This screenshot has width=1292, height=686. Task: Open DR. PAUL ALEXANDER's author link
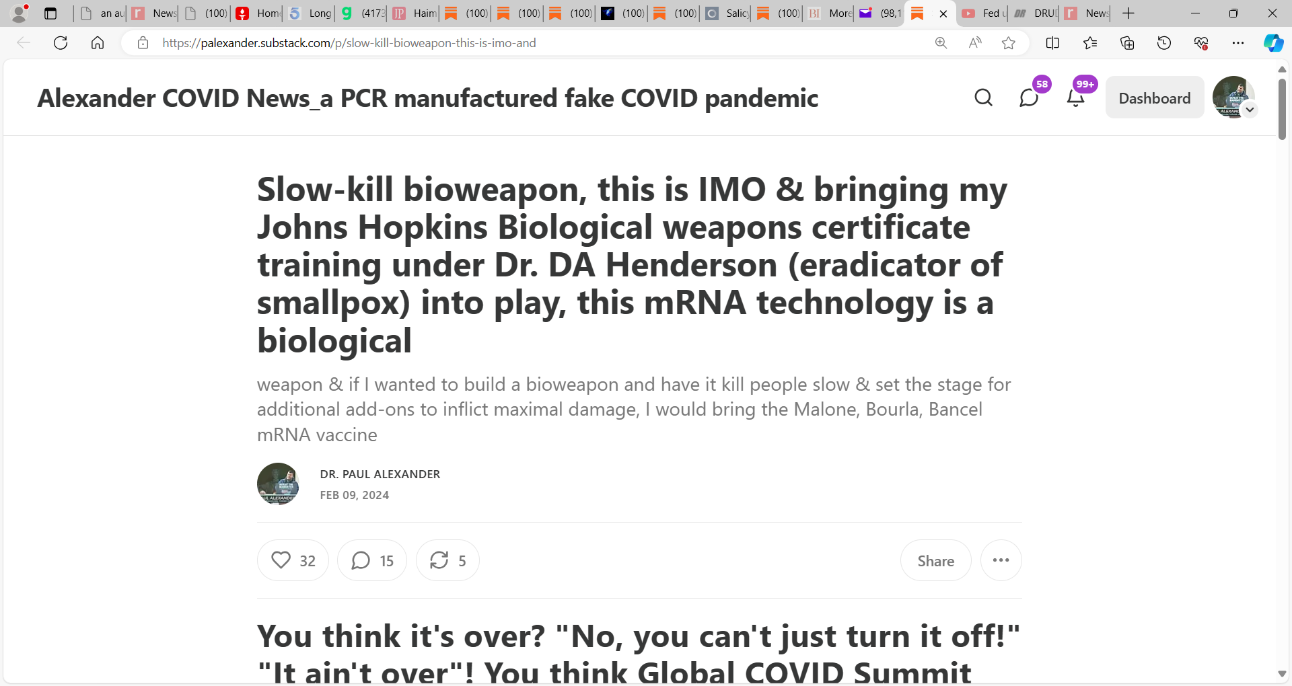coord(379,474)
